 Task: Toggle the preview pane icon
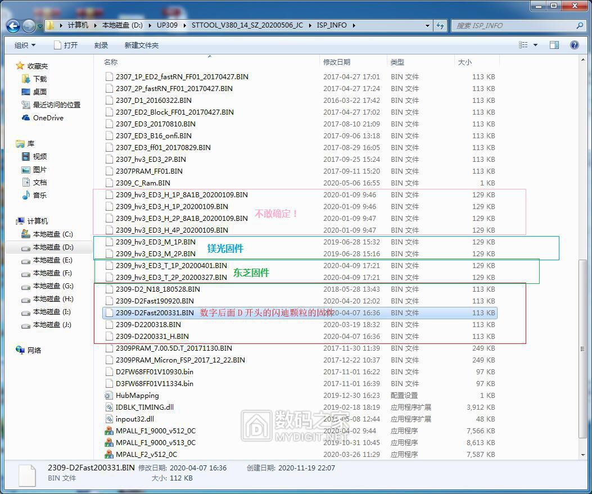[x=554, y=46]
